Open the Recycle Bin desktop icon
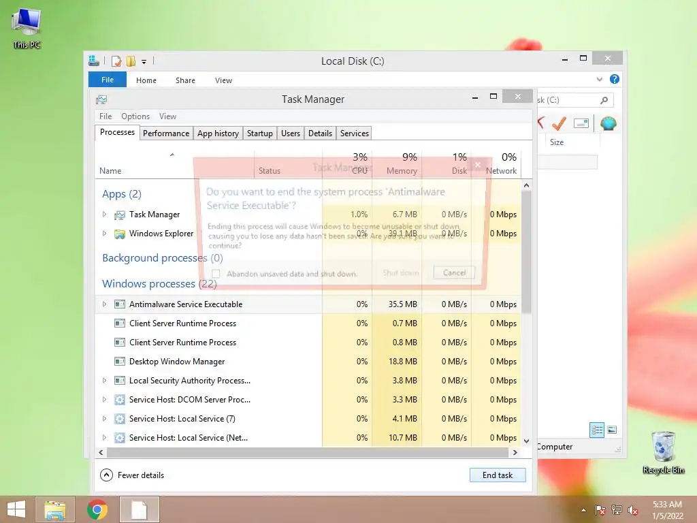Viewport: 697px width, 523px height. [x=663, y=452]
